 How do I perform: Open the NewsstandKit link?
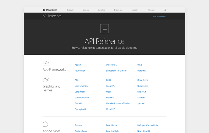(x=144, y=131)
